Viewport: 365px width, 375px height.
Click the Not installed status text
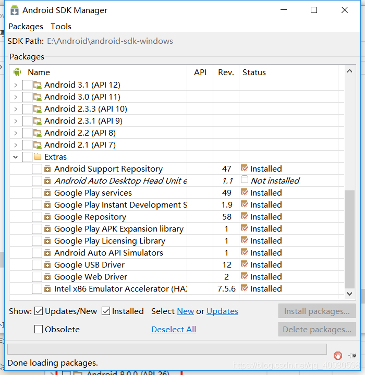tap(275, 181)
